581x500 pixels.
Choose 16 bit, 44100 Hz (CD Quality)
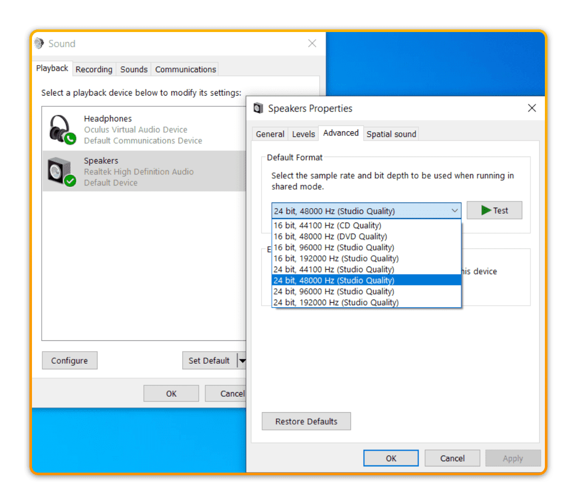click(x=327, y=225)
